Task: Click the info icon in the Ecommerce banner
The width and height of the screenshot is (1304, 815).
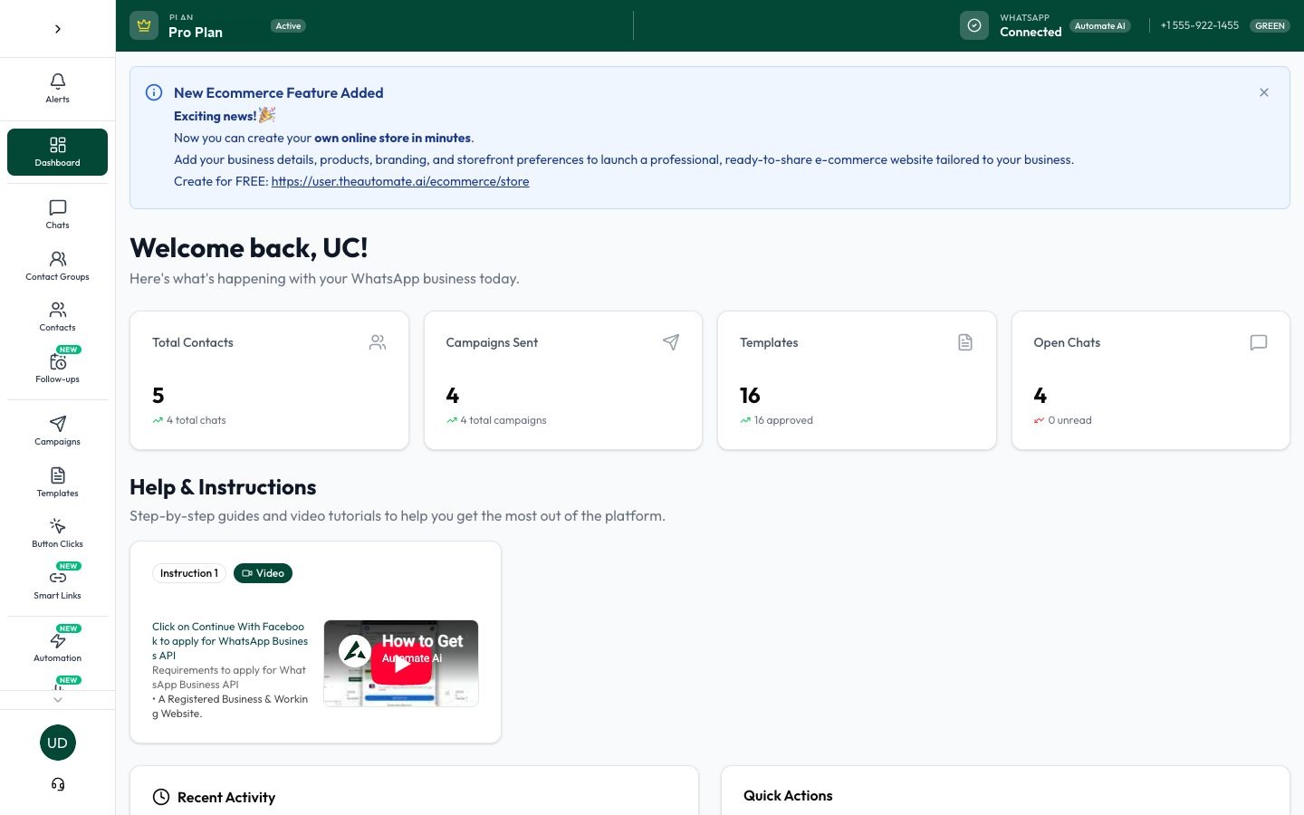Action: point(154,92)
